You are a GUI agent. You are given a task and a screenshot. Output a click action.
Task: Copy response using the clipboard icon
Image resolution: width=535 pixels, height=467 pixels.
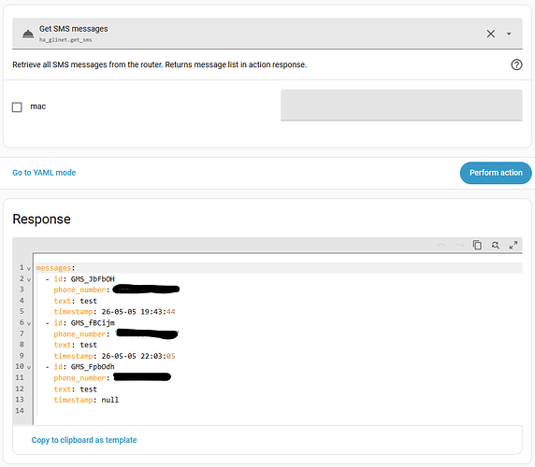[477, 245]
